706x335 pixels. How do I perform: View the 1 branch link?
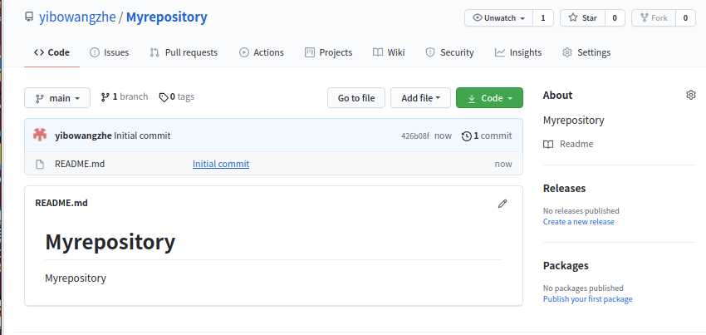tap(125, 97)
